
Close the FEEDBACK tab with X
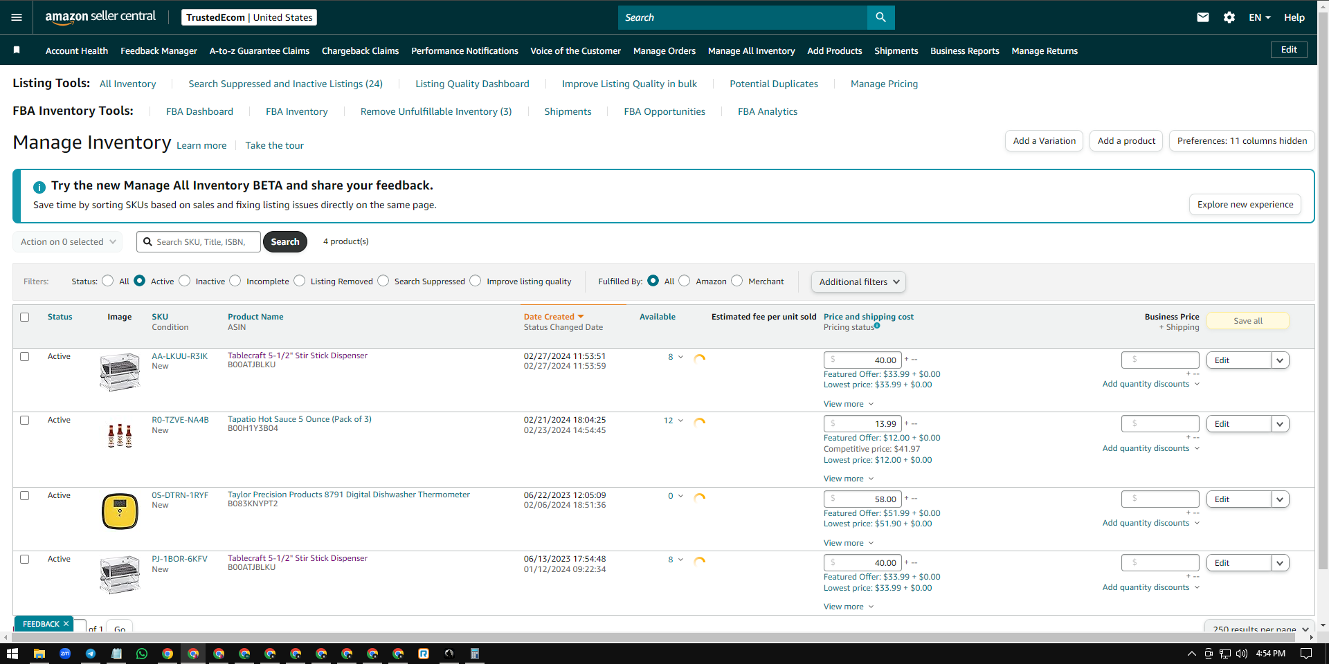tap(66, 624)
